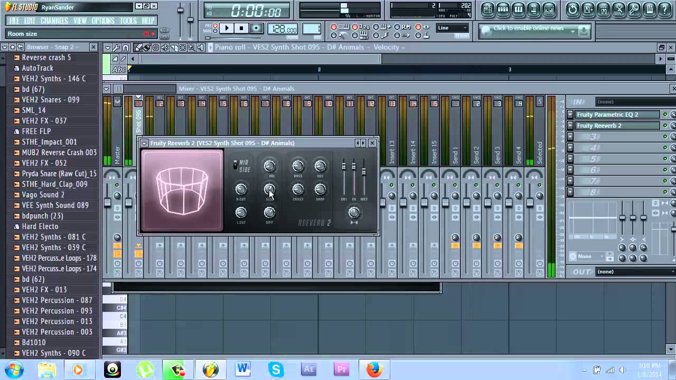Open the VIEW menu
This screenshot has height=380, width=676.
pyautogui.click(x=80, y=21)
